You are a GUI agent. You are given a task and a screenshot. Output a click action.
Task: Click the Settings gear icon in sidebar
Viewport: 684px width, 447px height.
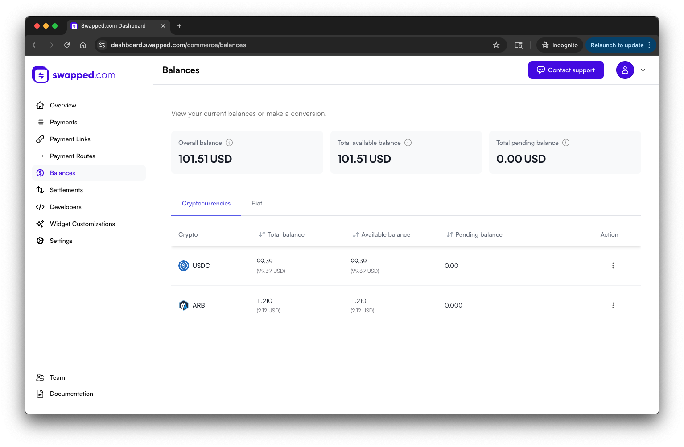click(40, 241)
